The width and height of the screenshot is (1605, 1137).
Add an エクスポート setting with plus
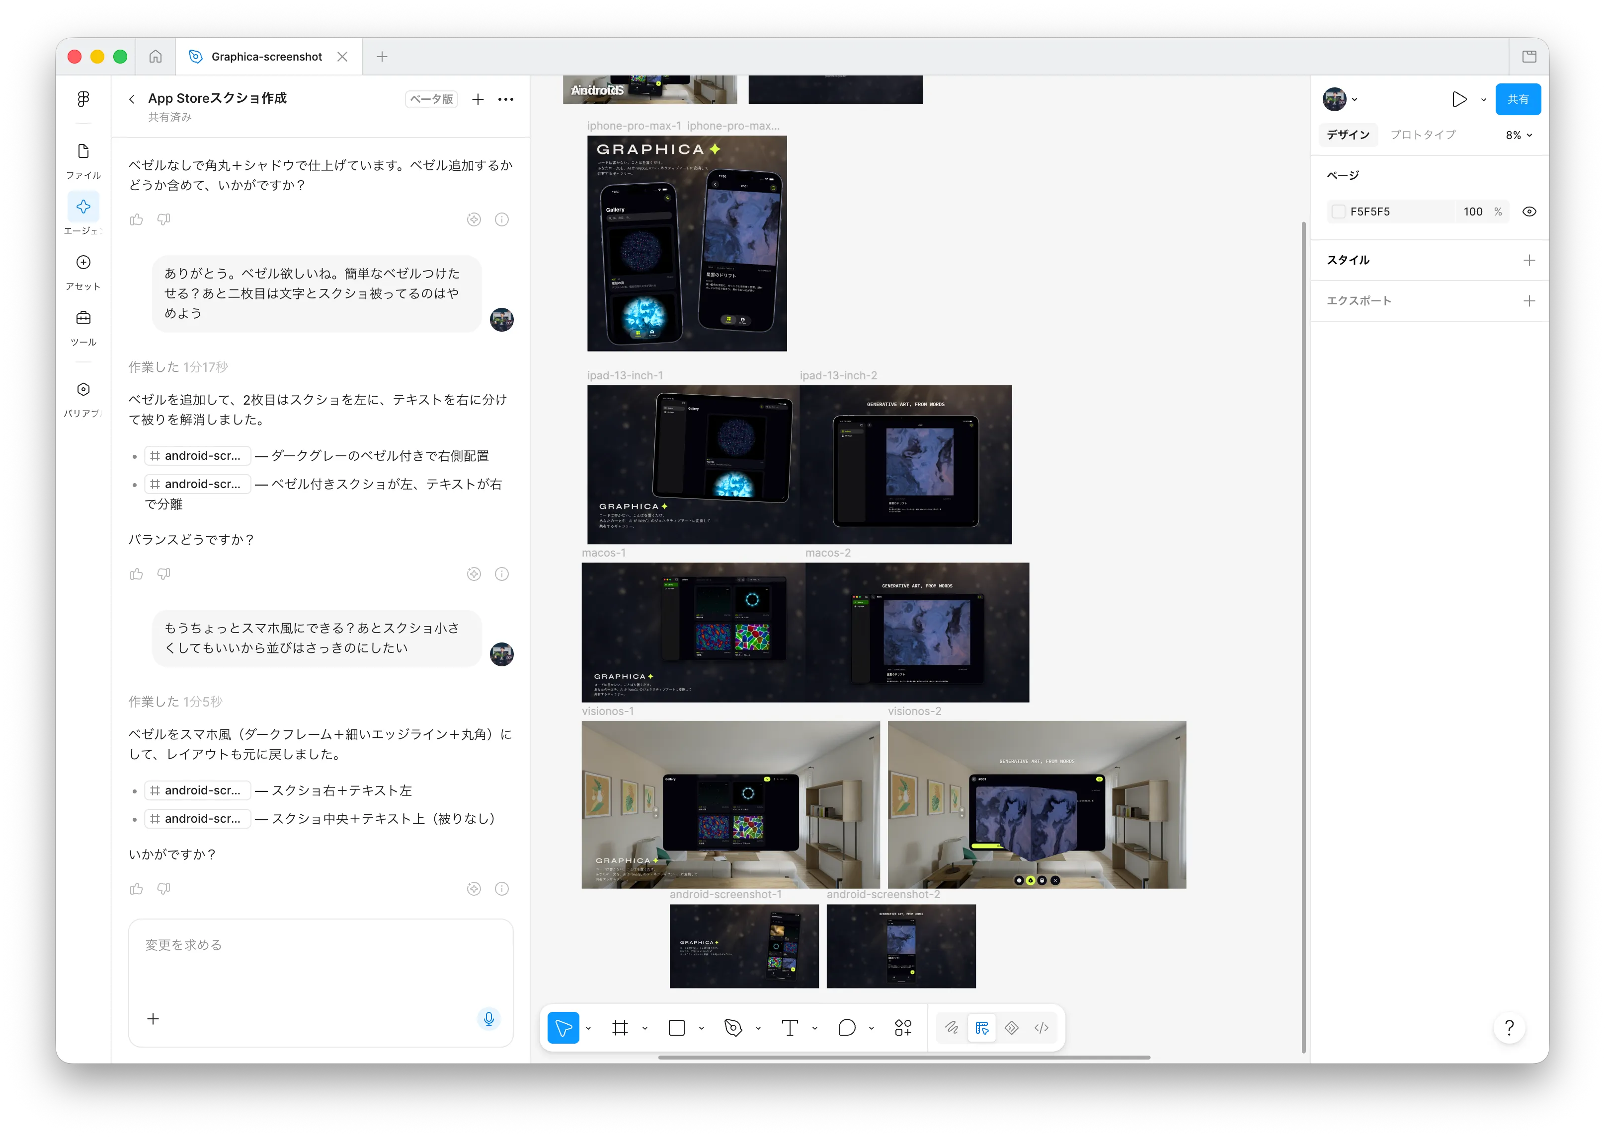coord(1529,300)
